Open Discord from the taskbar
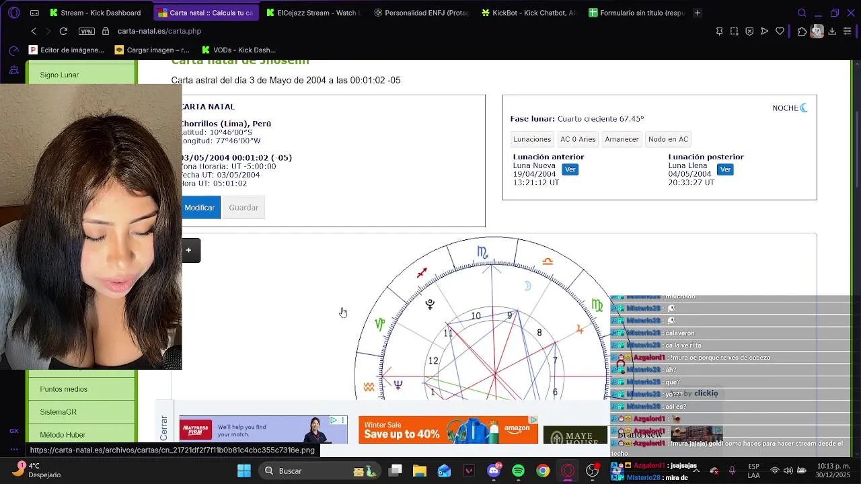 click(x=494, y=471)
